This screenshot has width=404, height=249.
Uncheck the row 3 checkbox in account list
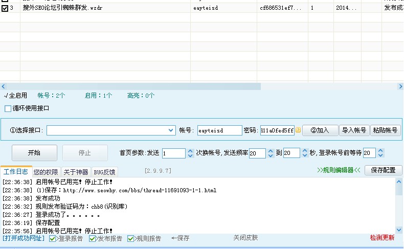click(5, 8)
